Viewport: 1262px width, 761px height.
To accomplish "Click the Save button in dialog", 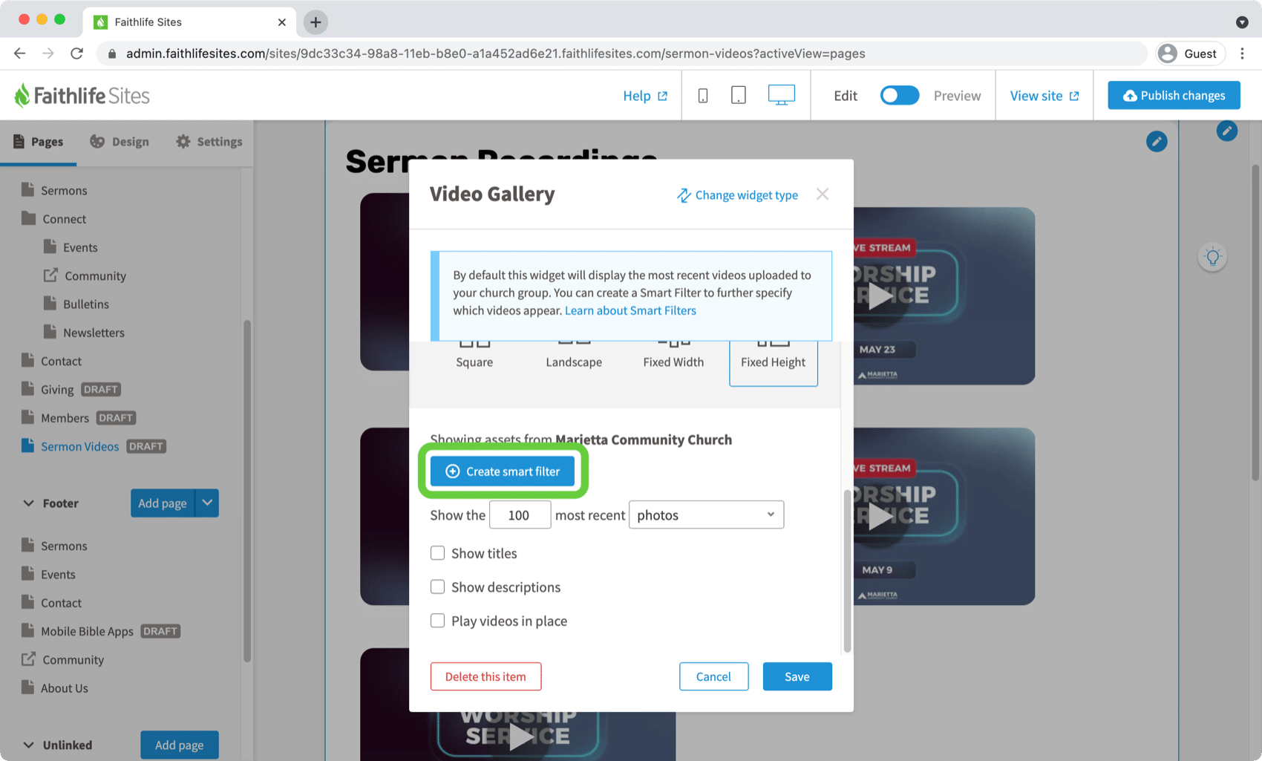I will [x=797, y=676].
